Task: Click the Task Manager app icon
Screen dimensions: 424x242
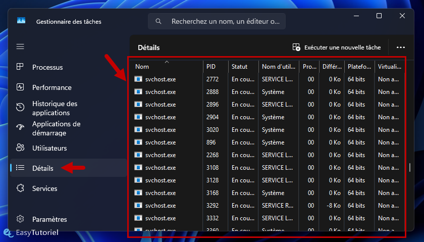Action: point(21,21)
